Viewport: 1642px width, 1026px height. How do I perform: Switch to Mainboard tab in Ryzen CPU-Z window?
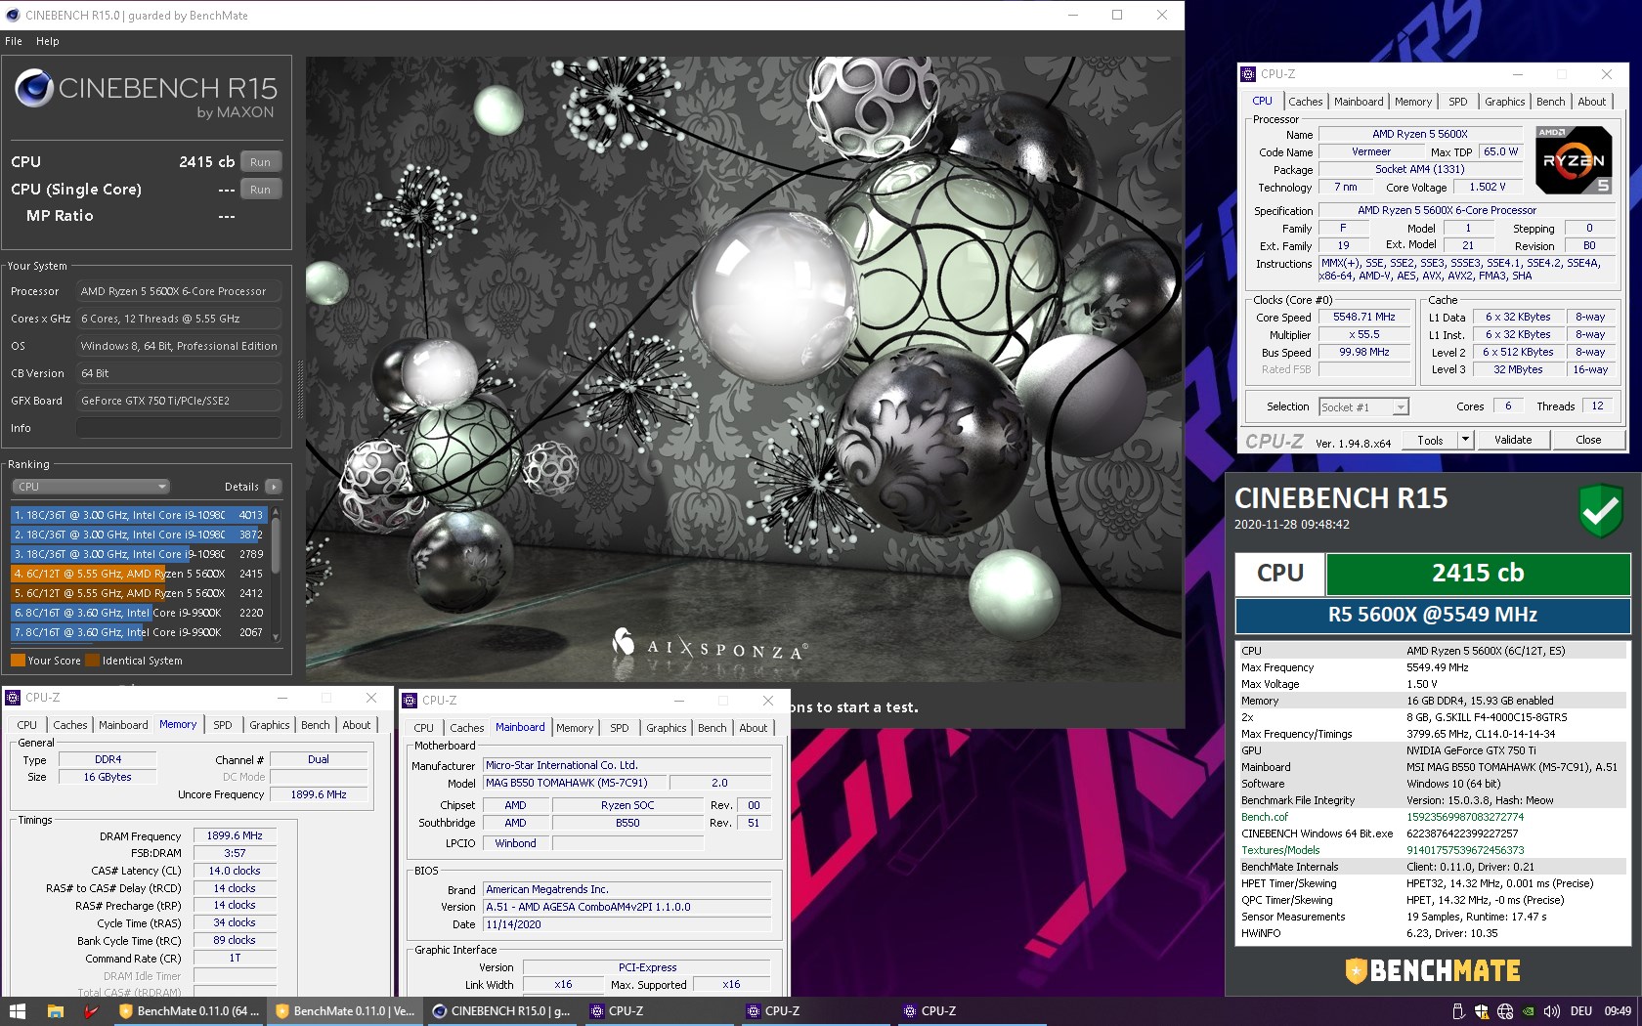click(1359, 102)
